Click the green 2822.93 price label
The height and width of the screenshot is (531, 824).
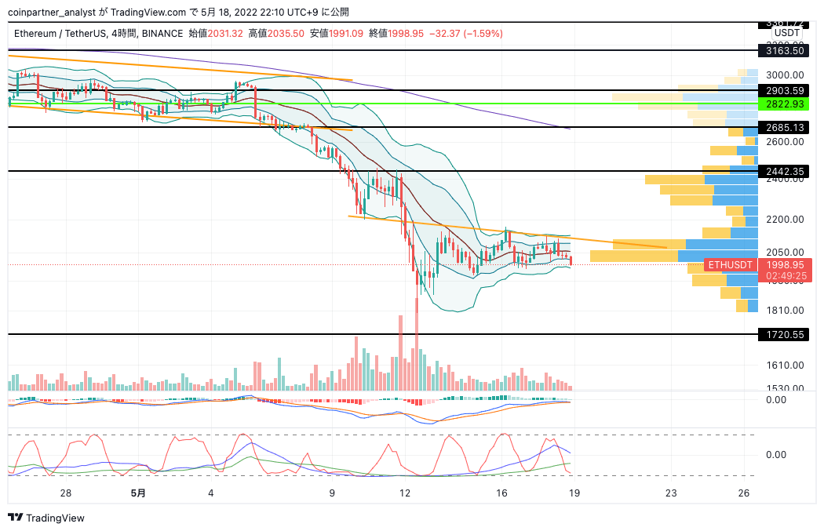[787, 104]
